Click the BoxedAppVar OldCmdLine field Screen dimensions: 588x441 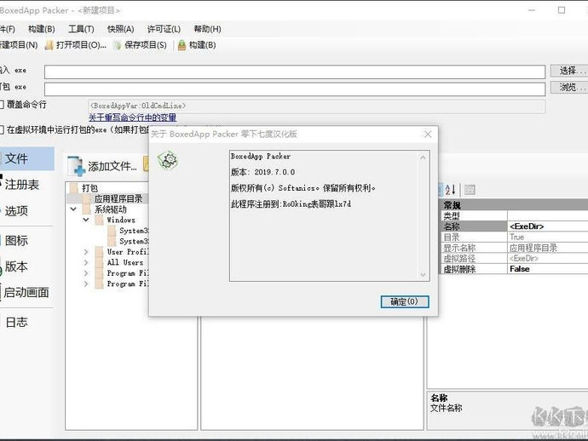316,106
